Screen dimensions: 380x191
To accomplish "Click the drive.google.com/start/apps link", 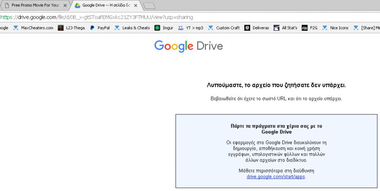I will (x=276, y=177).
